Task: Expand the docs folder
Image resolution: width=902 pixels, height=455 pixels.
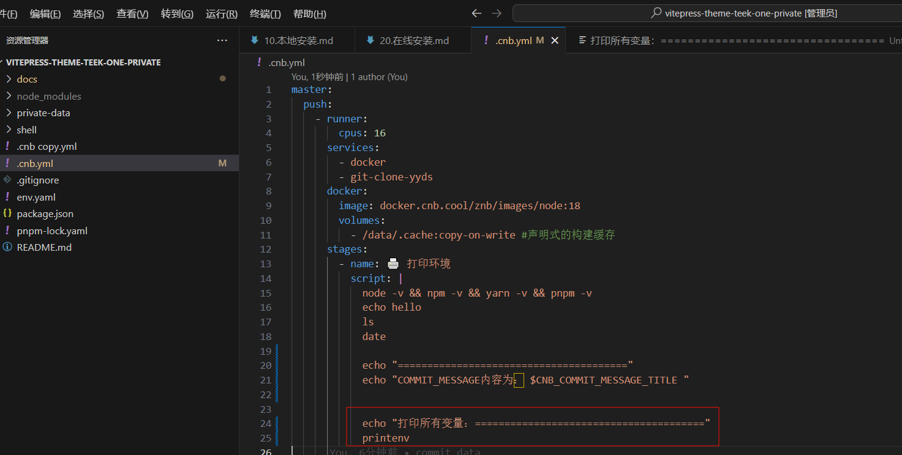Action: pos(9,80)
